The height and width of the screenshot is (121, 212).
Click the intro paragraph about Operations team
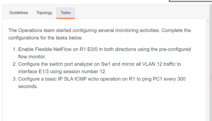[100, 34]
